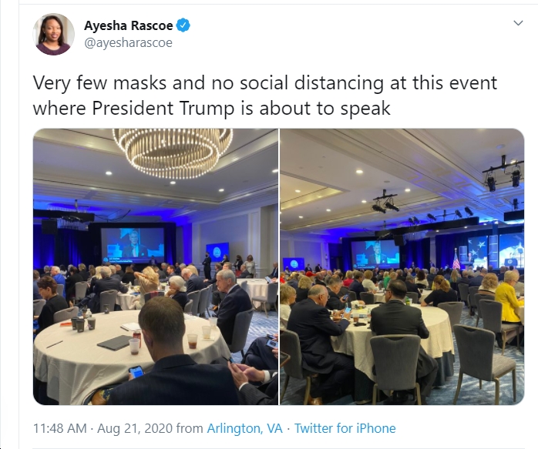Click the Arlington, VA location link
Viewport: 538px width, 449px height.
244,428
